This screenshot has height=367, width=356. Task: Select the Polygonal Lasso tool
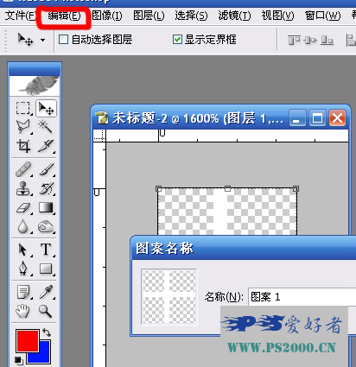(x=23, y=126)
